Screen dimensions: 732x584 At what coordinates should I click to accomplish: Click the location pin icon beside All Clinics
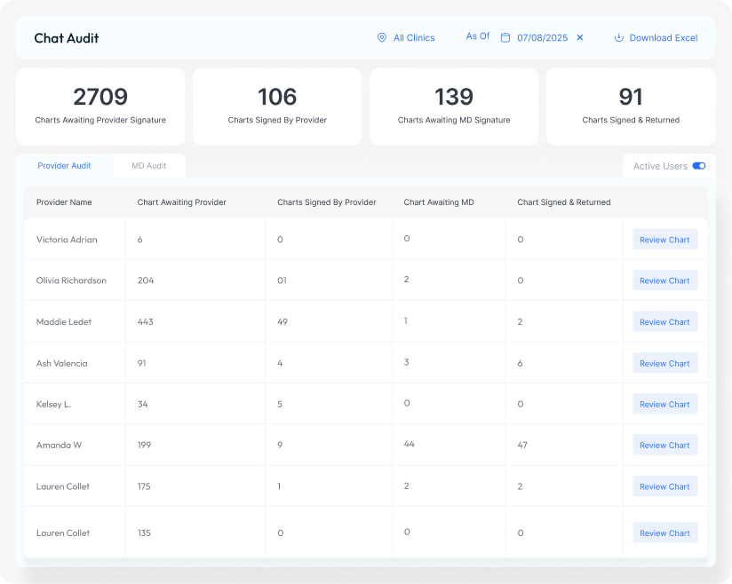point(382,38)
